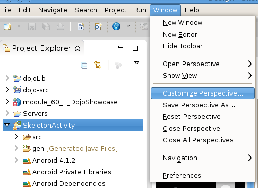Open the Edit menu
Image resolution: width=258 pixels, height=188 pixels.
point(24,10)
